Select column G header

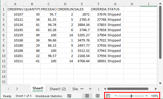115,4
